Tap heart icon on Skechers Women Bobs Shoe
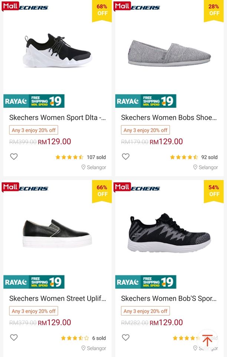227x357 pixels. coord(126,157)
